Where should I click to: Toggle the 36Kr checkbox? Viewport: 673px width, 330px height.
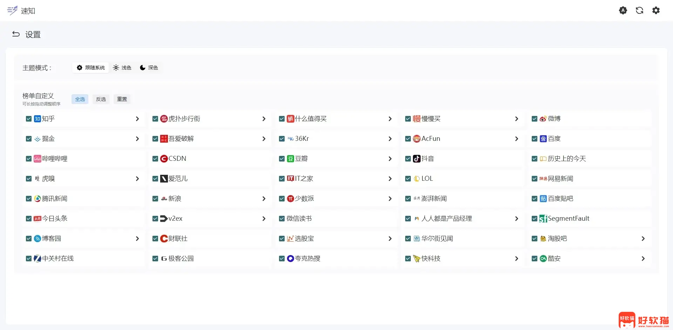point(281,139)
